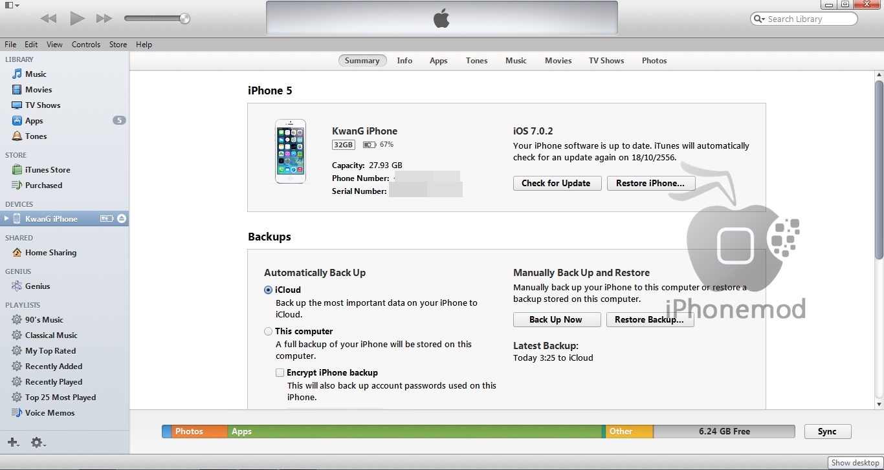Open the gear settings dropdown in sidebar
The width and height of the screenshot is (884, 470).
click(38, 443)
